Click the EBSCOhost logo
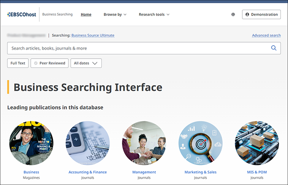288x185 pixels. [22, 15]
